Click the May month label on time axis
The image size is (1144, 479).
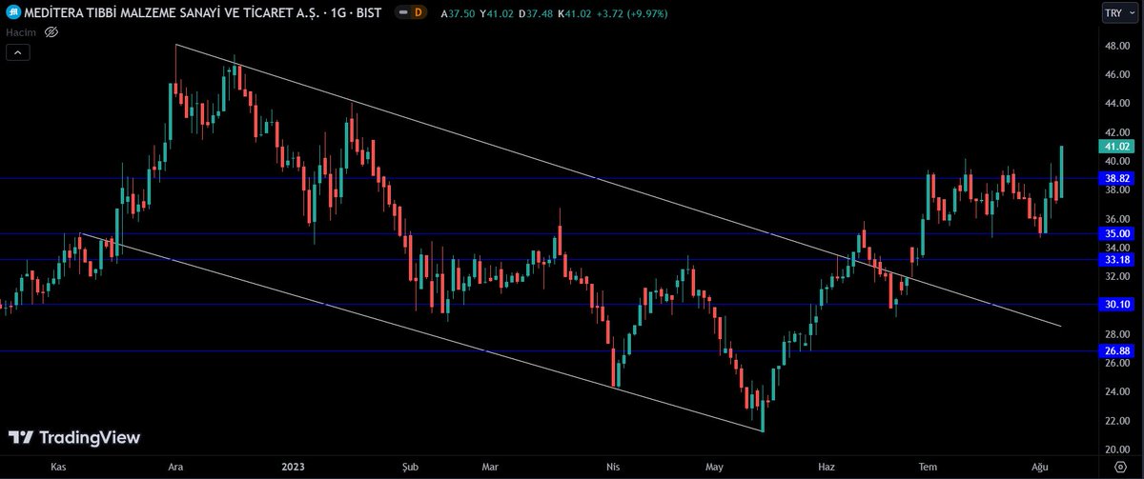(714, 468)
